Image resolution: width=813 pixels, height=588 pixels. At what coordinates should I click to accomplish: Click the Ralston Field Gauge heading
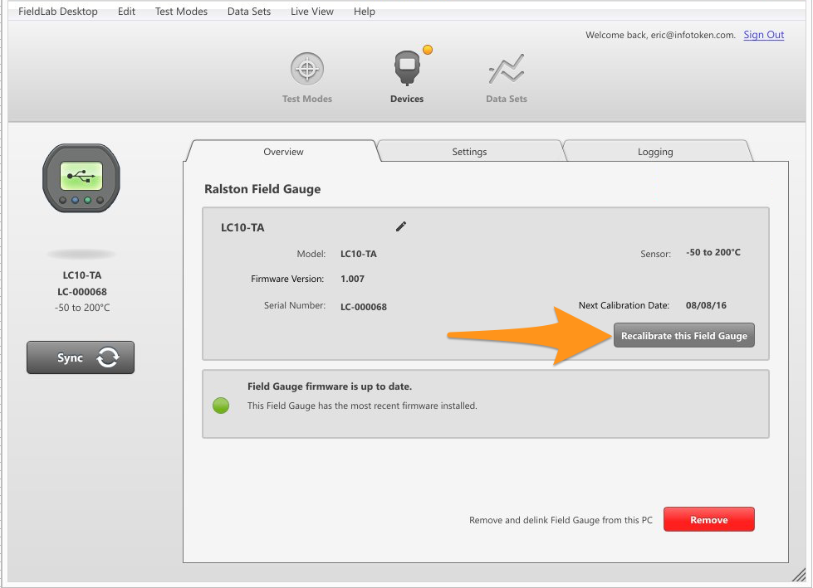[x=262, y=189]
